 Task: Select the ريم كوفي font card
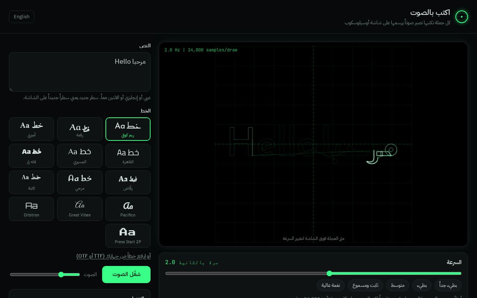point(128,129)
